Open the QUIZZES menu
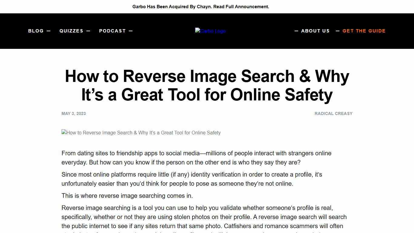This screenshot has width=414, height=233. [71, 31]
